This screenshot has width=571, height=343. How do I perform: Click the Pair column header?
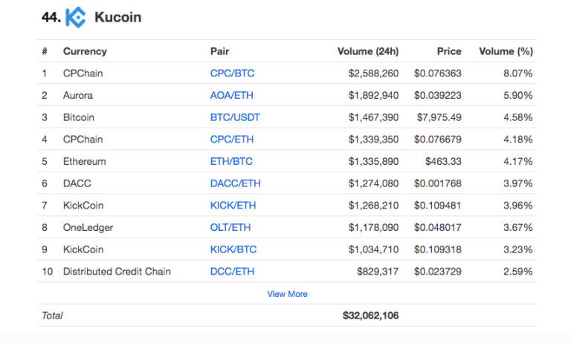(x=220, y=51)
